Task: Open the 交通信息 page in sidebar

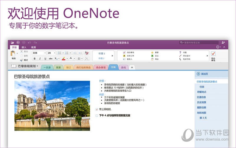Action: [x=201, y=97]
